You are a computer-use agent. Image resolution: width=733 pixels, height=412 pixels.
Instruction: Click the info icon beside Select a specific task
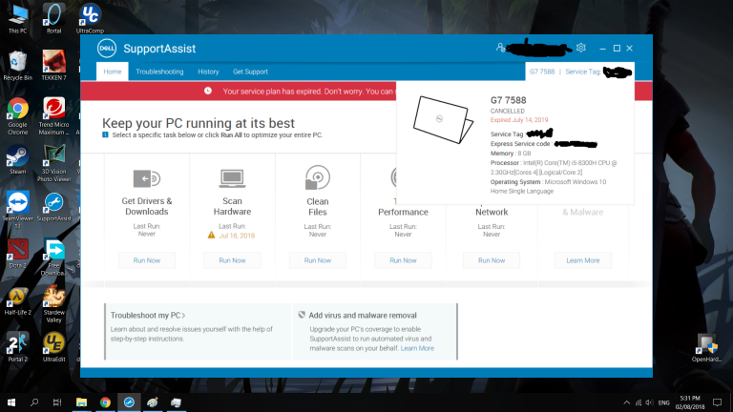(x=105, y=135)
